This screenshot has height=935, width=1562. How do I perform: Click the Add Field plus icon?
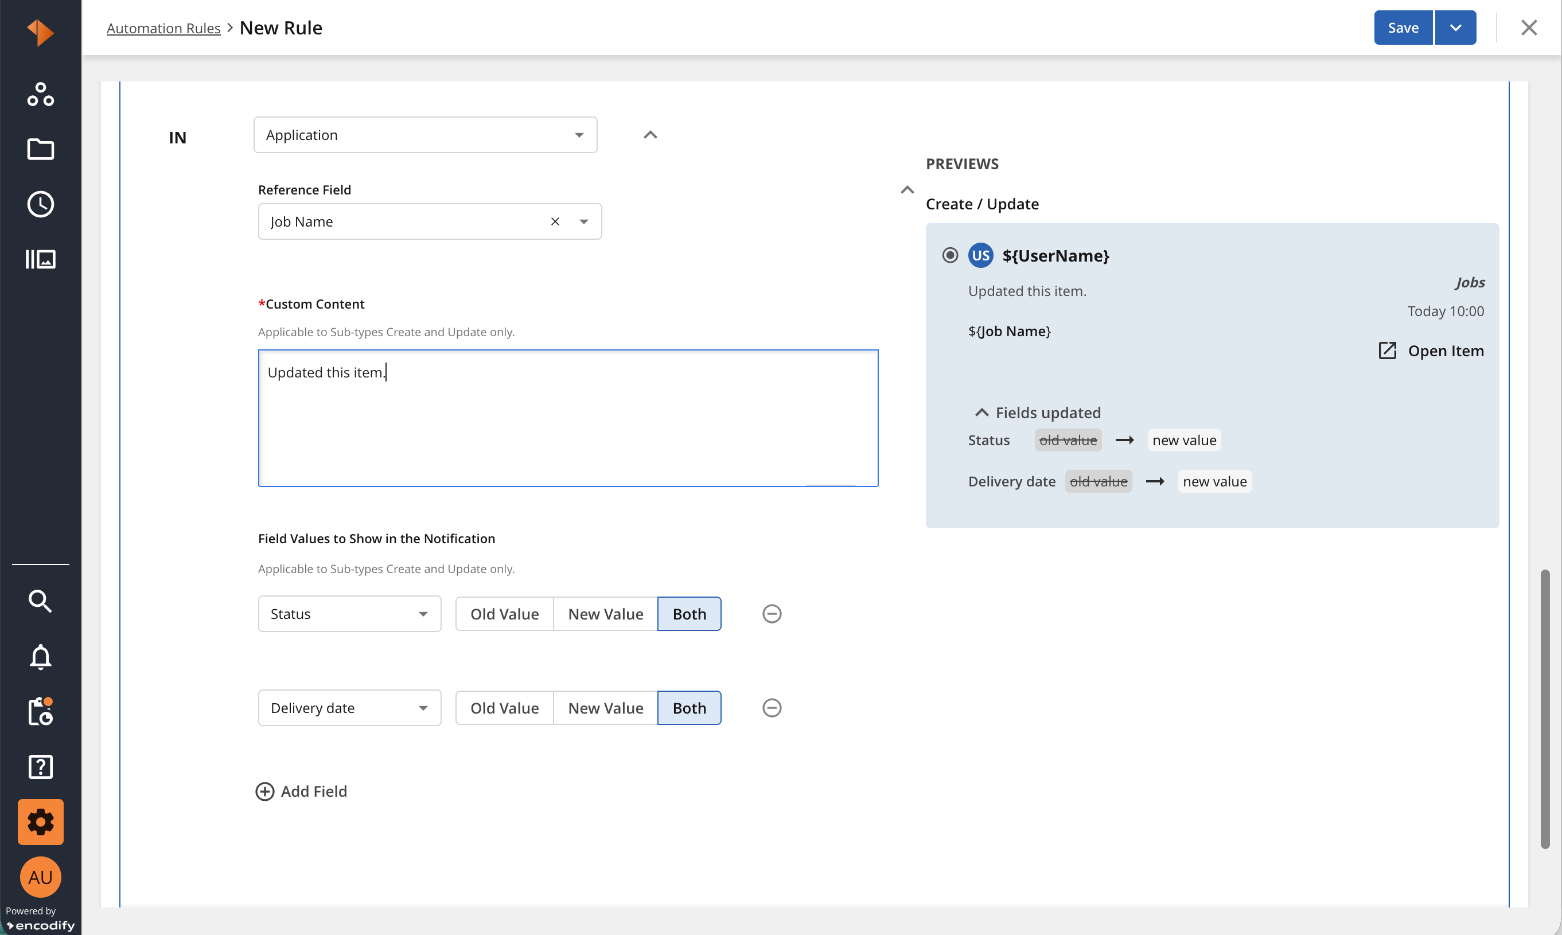(264, 792)
